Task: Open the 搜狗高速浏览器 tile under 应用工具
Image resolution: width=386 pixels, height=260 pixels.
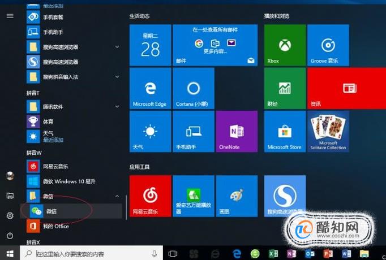Action: [285, 196]
